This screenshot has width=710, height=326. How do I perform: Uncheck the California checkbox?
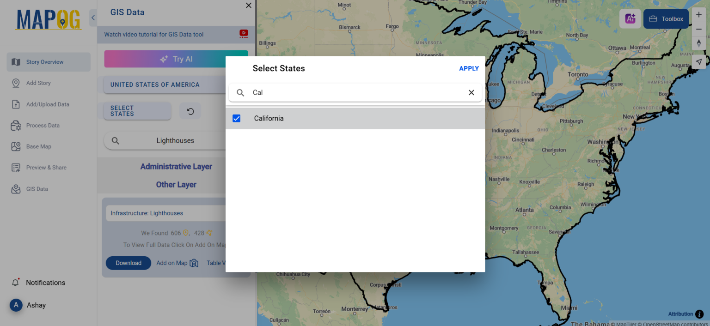[x=236, y=118]
